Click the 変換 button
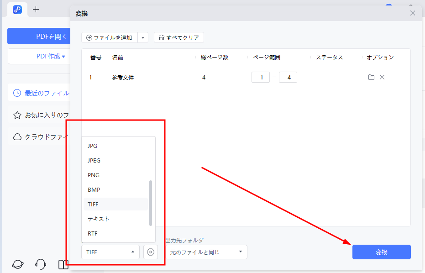The image size is (425, 273). click(x=381, y=252)
